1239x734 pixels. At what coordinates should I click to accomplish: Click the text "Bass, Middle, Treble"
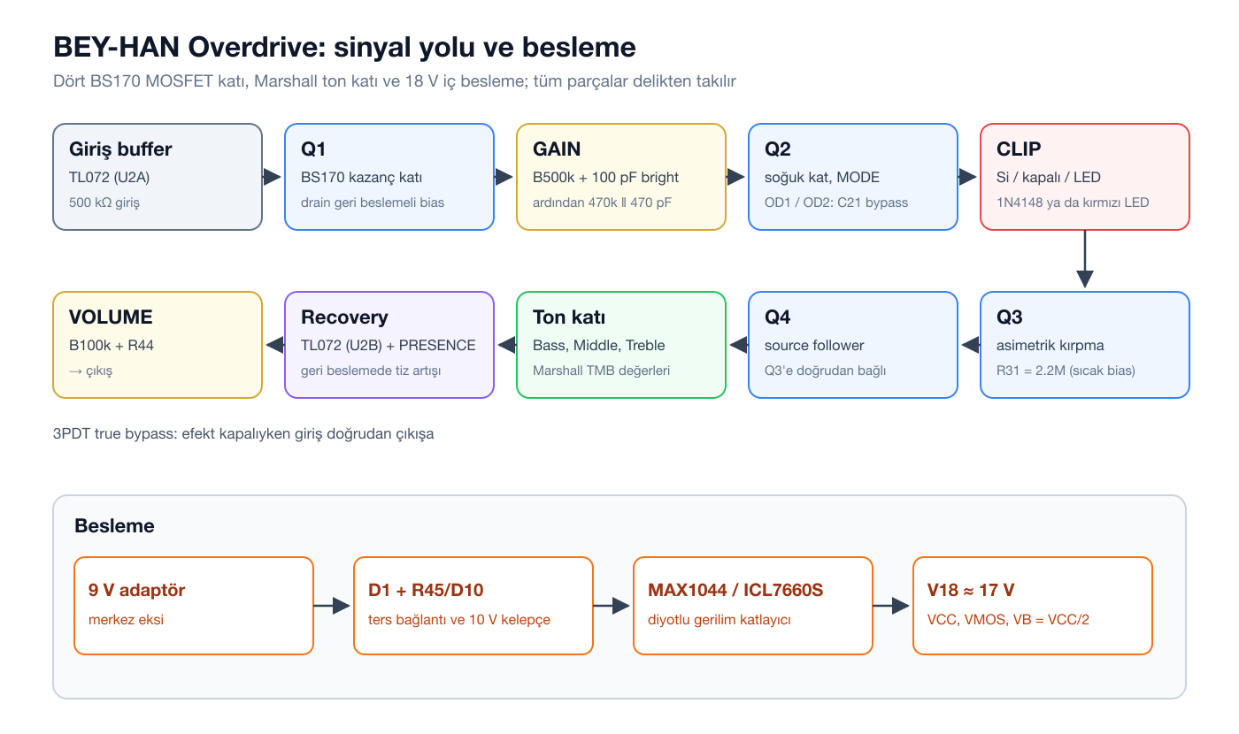tap(599, 345)
